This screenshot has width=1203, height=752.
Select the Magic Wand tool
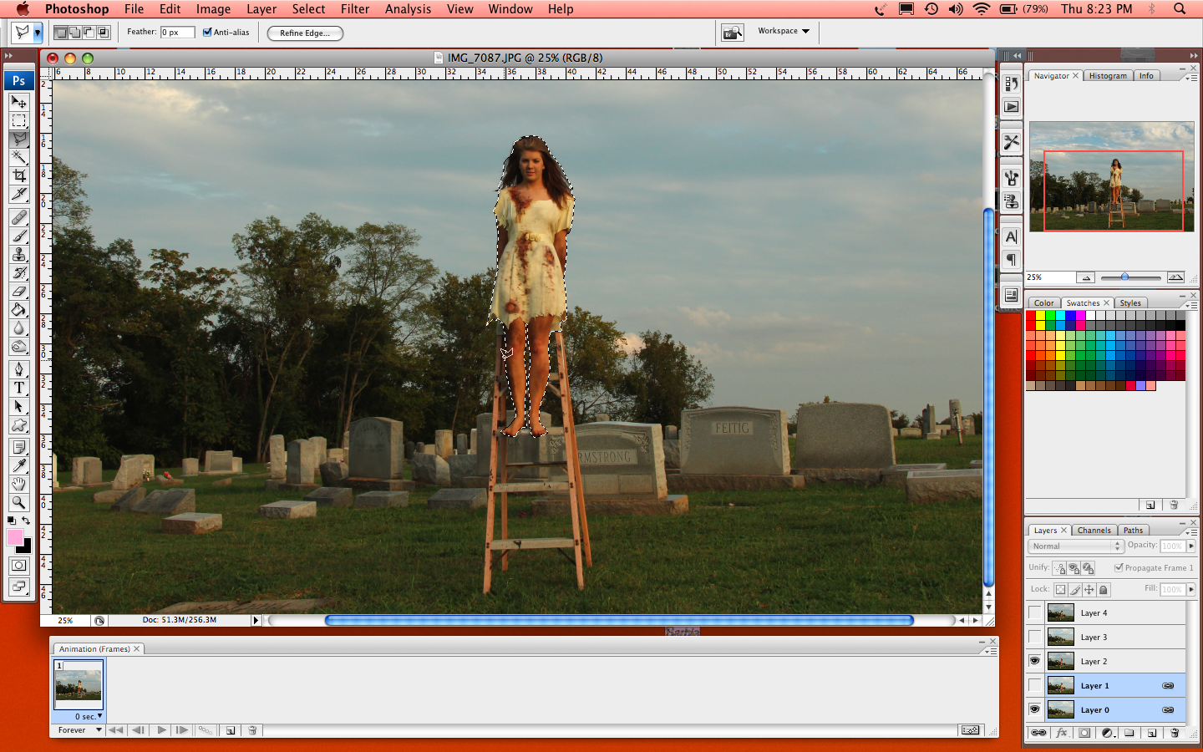pyautogui.click(x=18, y=157)
